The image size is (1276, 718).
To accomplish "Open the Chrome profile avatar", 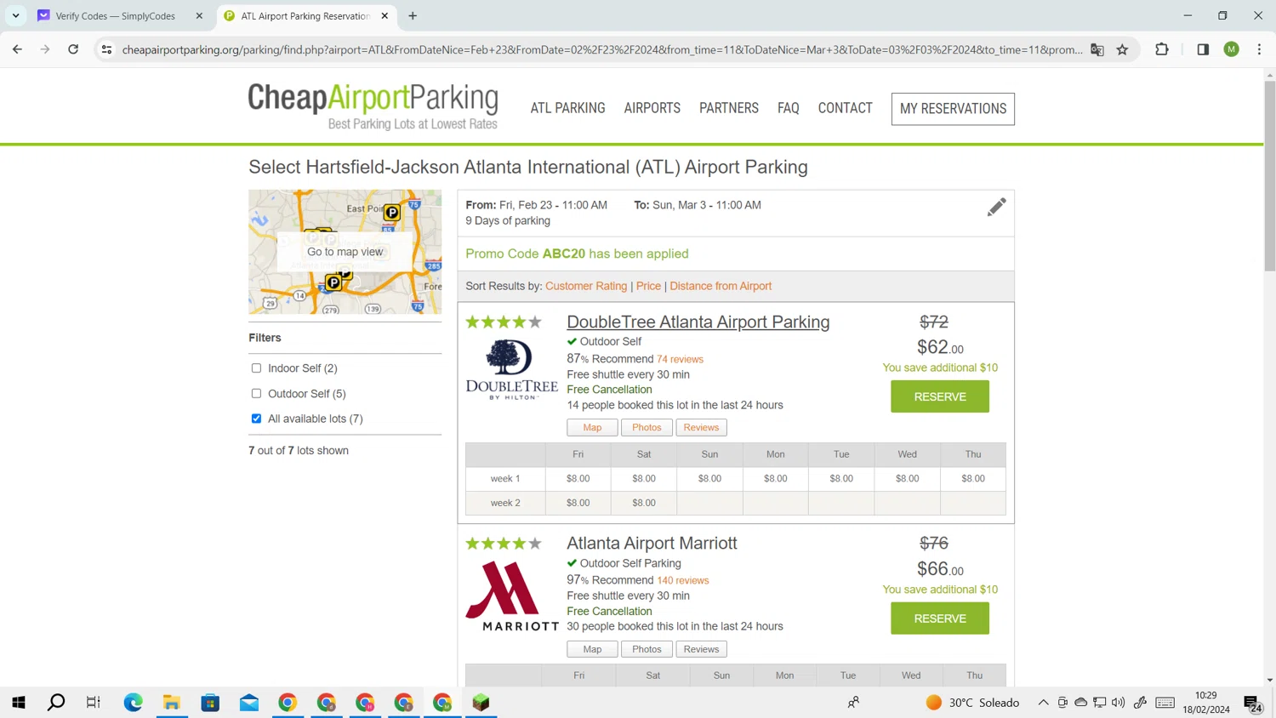I will point(1231,49).
